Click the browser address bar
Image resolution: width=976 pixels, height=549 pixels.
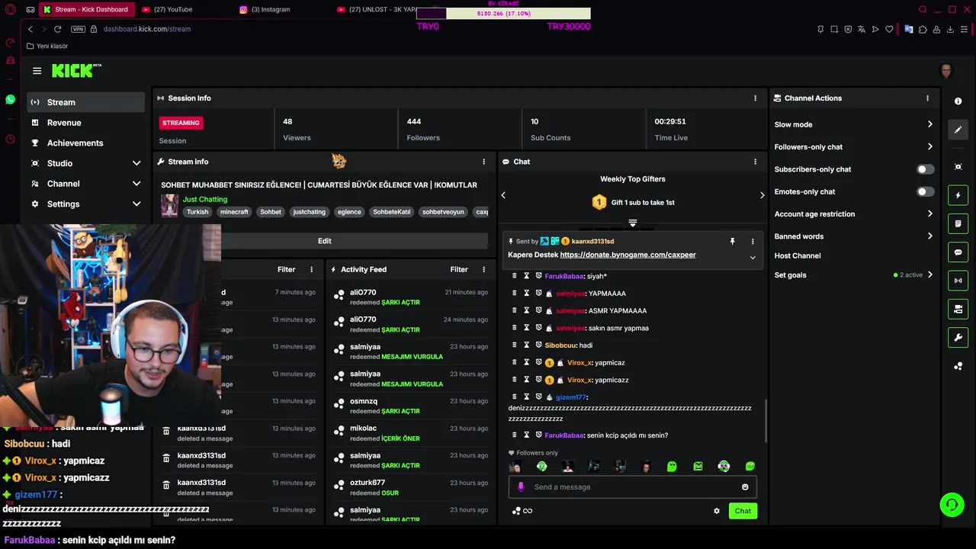click(450, 29)
